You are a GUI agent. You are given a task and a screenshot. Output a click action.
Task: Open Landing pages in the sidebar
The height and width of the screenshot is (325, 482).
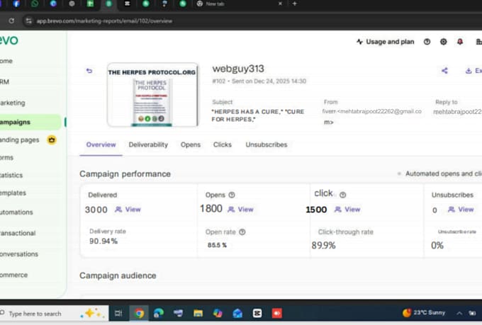20,139
